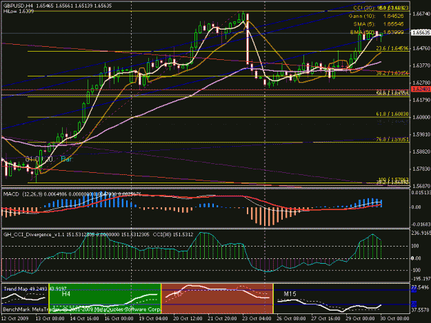Click the 13 Oct 08:00 time label
The width and height of the screenshot is (431, 323).
pyautogui.click(x=50, y=319)
